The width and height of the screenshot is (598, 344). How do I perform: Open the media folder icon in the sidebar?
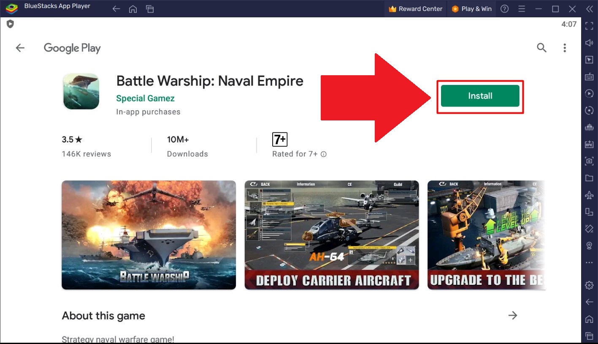[x=589, y=178]
